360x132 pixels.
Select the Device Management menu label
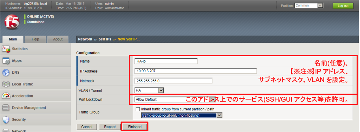[29, 108]
